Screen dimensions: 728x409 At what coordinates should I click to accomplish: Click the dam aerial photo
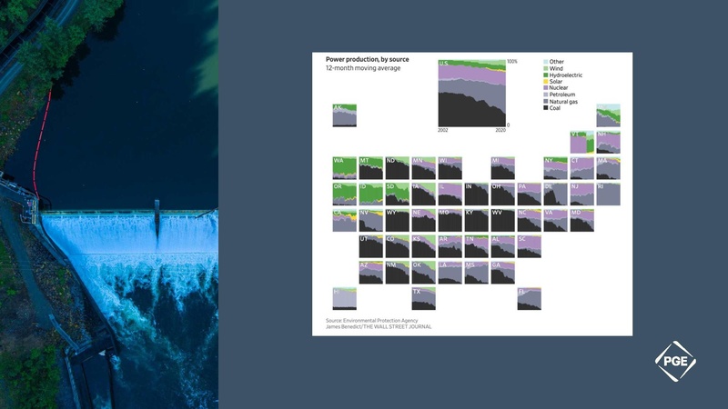(x=109, y=204)
